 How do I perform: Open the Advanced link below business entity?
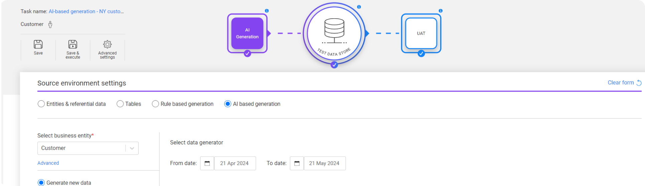tap(48, 163)
